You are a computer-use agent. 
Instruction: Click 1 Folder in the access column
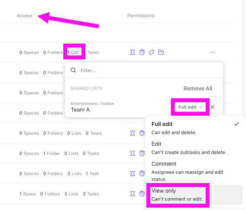point(52,153)
